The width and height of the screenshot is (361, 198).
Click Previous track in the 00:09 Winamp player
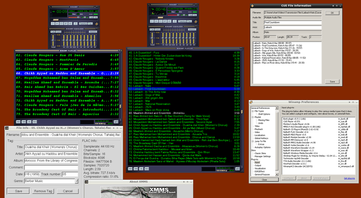(x=53, y=24)
